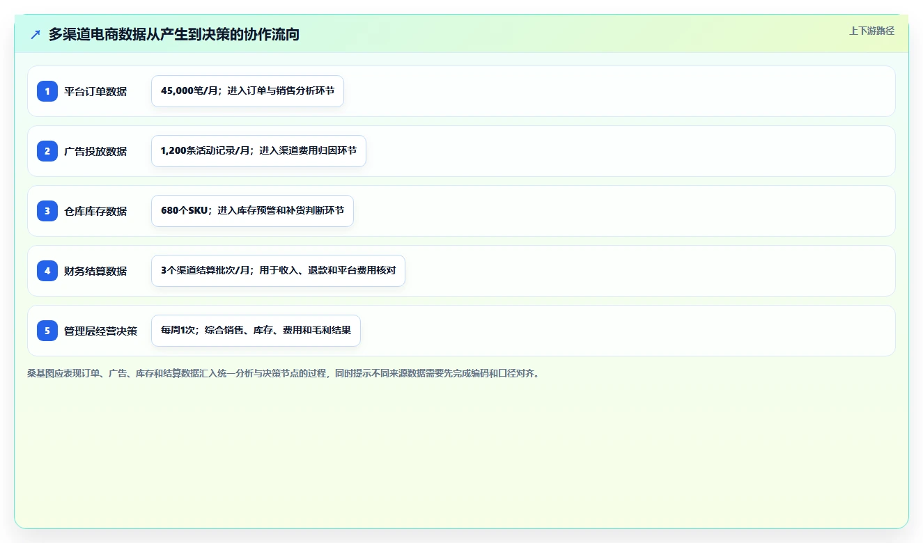The width and height of the screenshot is (923, 543).
Task: Click the 1,200条活动记录/月 detail chip
Action: point(258,151)
